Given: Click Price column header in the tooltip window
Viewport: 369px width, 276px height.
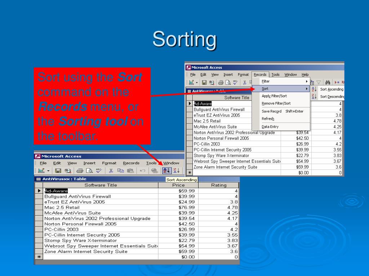Looking at the screenshot, I should [x=178, y=185].
